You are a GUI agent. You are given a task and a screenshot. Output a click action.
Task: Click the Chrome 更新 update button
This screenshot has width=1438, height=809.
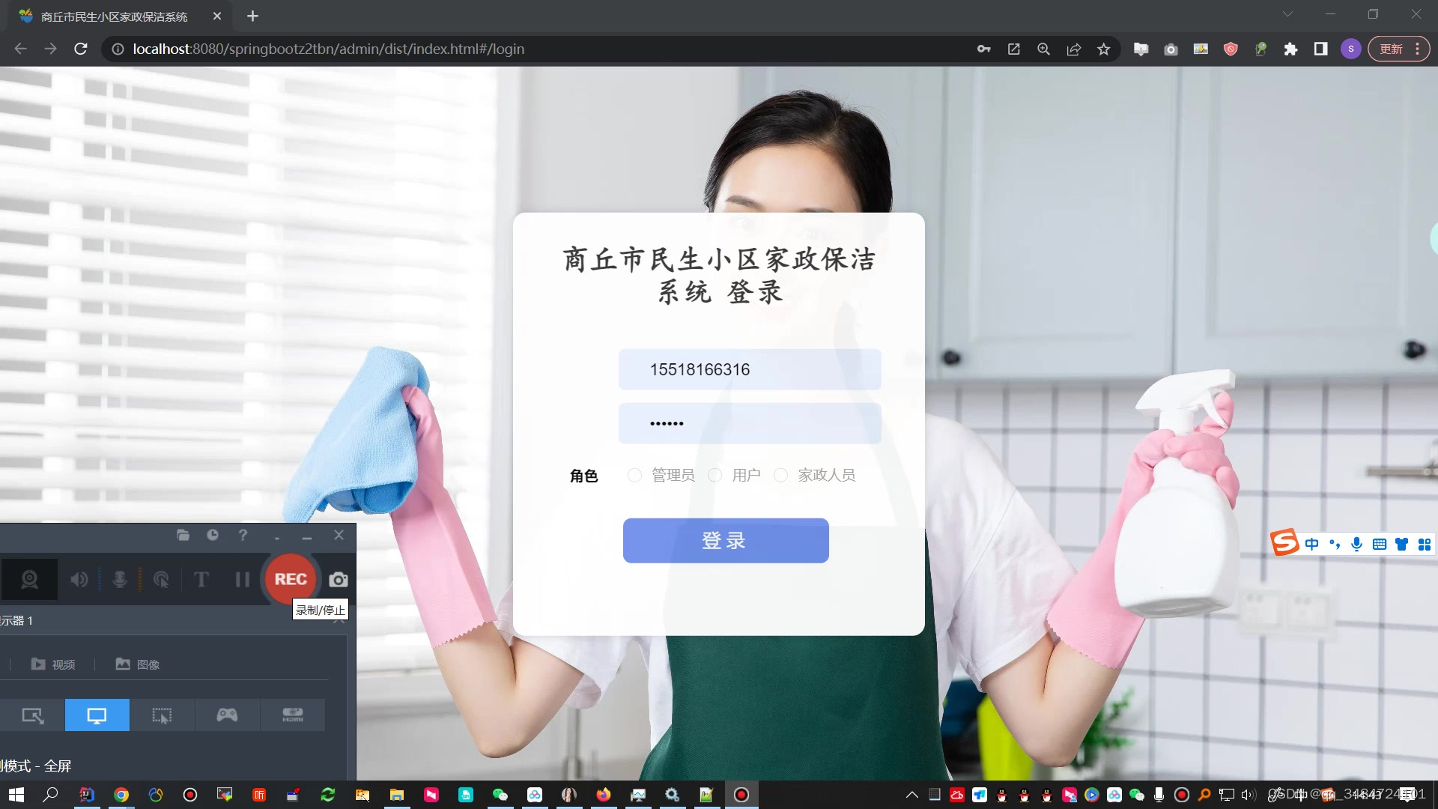[x=1391, y=49]
